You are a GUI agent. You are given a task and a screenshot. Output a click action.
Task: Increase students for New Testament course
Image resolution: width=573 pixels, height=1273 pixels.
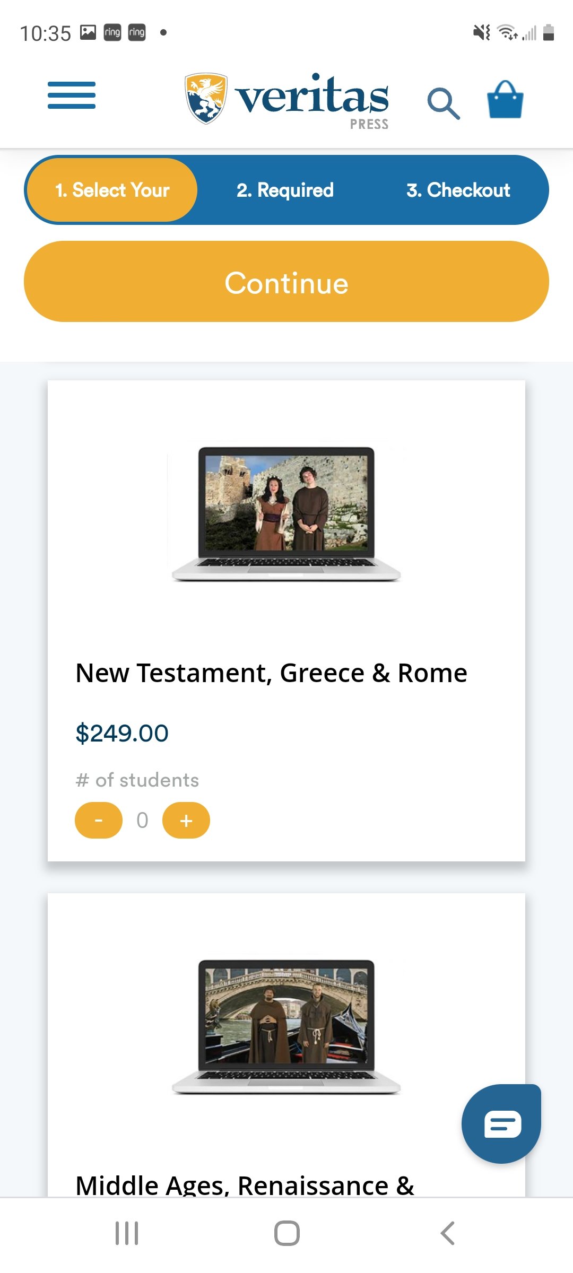pos(186,821)
